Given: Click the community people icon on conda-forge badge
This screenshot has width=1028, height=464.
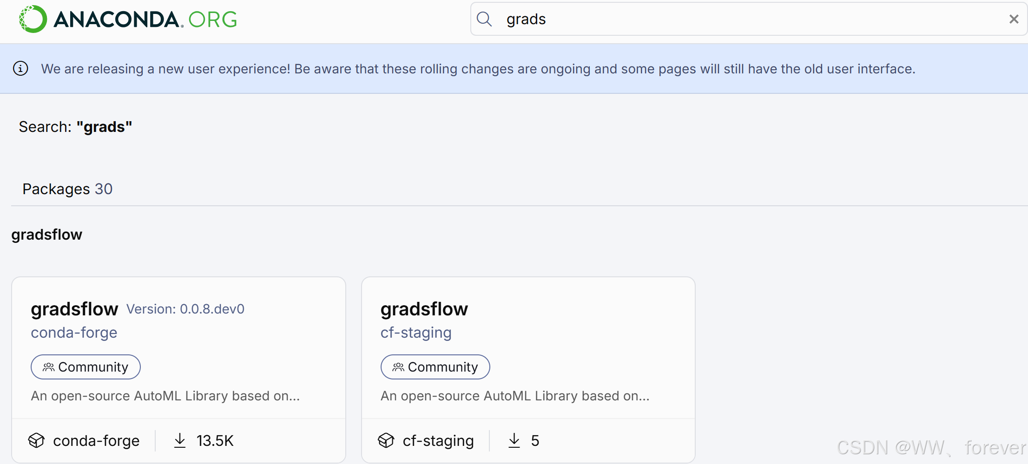Looking at the screenshot, I should 48,367.
